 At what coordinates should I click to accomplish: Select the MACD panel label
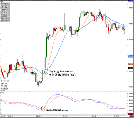2,93
